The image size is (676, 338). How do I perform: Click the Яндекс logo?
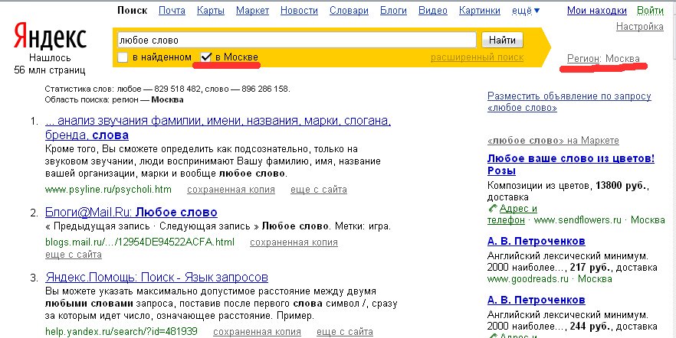[x=50, y=36]
